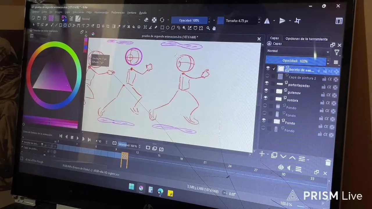Open toolbar blending mode Normal dropdown
Screen dimensions: 372x209
(x=112, y=19)
